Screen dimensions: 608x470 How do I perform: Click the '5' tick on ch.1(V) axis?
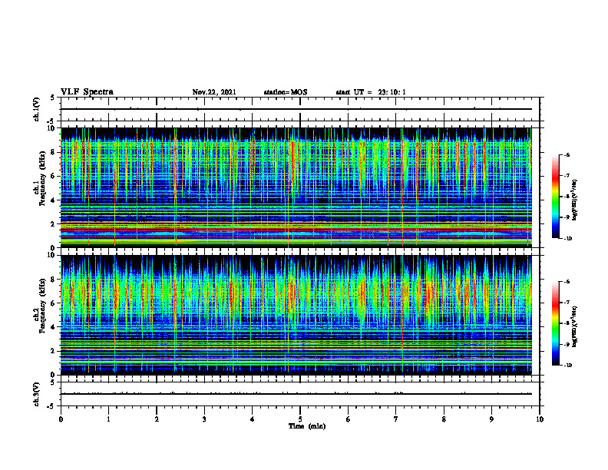pos(53,98)
